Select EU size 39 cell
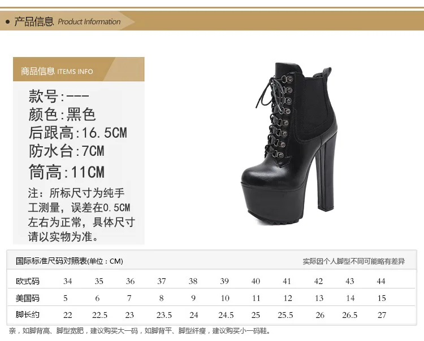Viewport: 424px width, 341px height. (224, 281)
